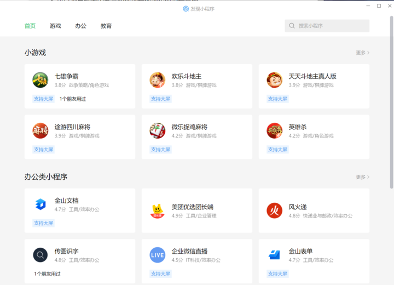Maximize the 发现小程序 window

tap(379, 5)
